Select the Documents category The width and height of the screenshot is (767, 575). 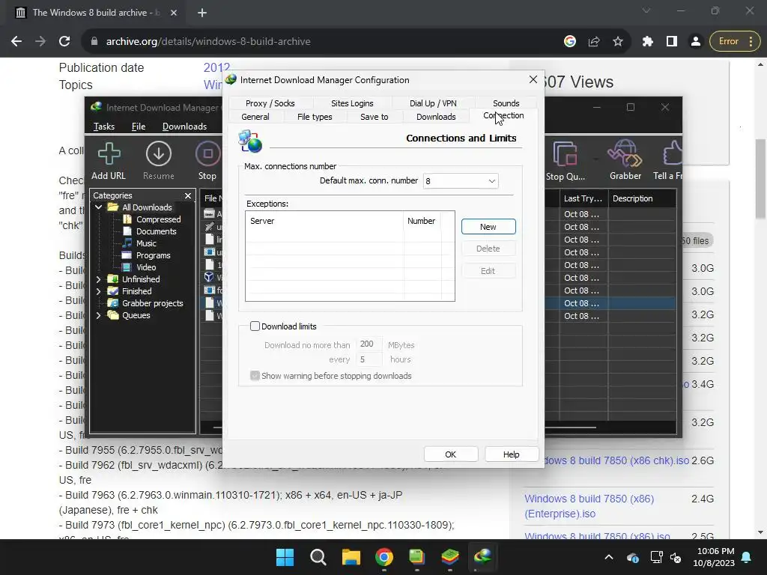point(149,231)
